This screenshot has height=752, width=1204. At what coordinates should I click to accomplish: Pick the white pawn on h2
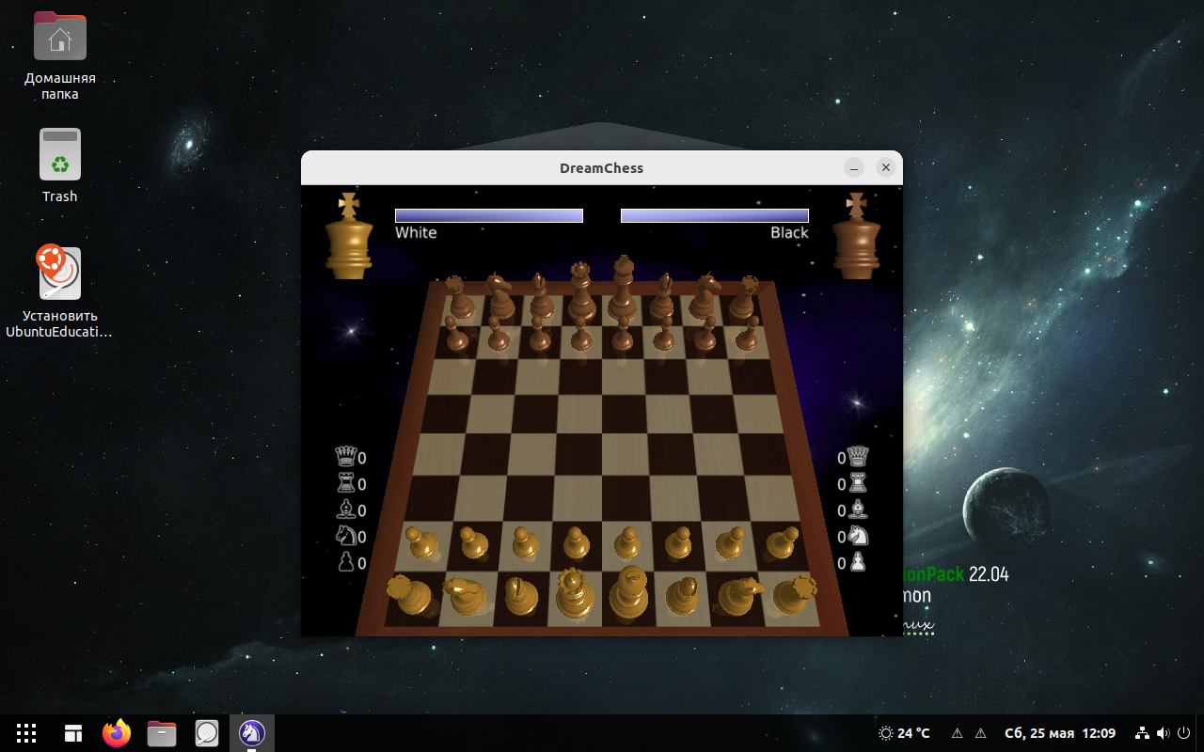782,542
